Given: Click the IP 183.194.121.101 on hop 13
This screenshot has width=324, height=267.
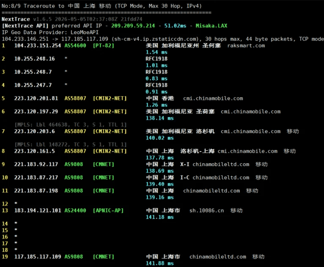Looking at the screenshot, I should (38, 211).
